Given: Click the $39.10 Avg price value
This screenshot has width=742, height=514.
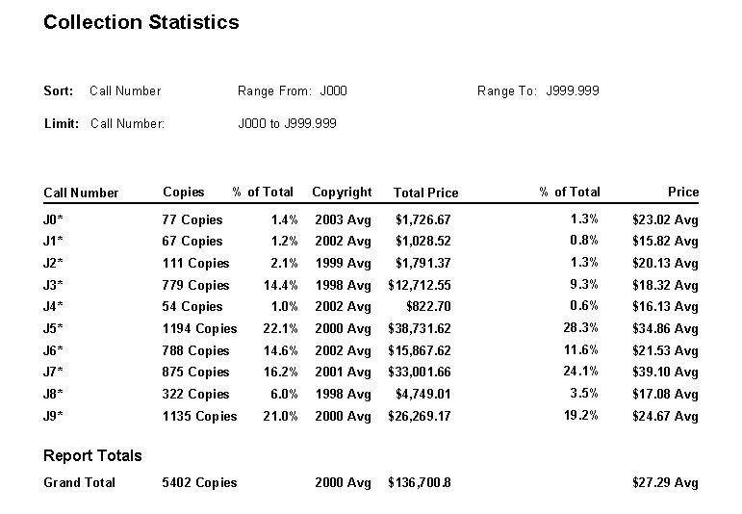Looking at the screenshot, I should [x=665, y=372].
